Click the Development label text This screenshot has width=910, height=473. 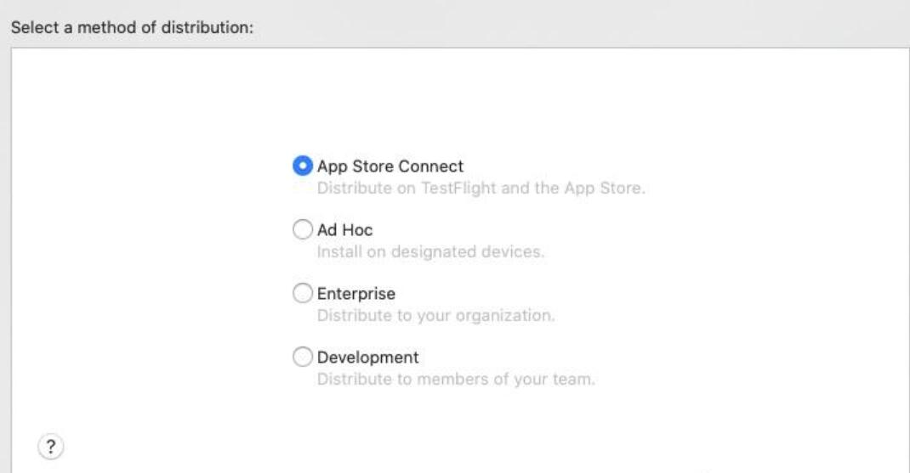point(367,358)
